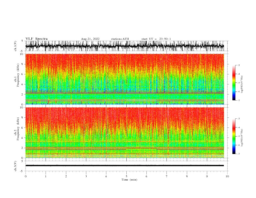Click the "start UT = 23:50:1" text
Image resolution: width=256 pixels, height=198 pixels.
(156, 39)
